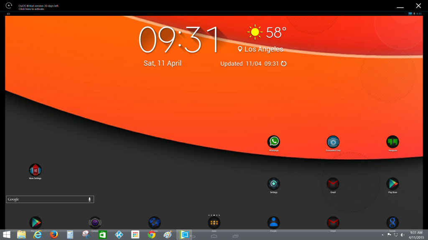Screen dimensions: 428x240
Task: Open Gmail icon below Screenshot Easy
Action: pyautogui.click(x=333, y=183)
